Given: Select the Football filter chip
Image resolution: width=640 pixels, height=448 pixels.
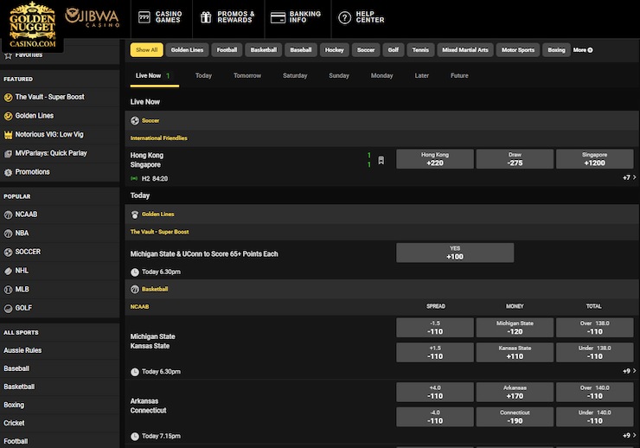Looking at the screenshot, I should (227, 50).
